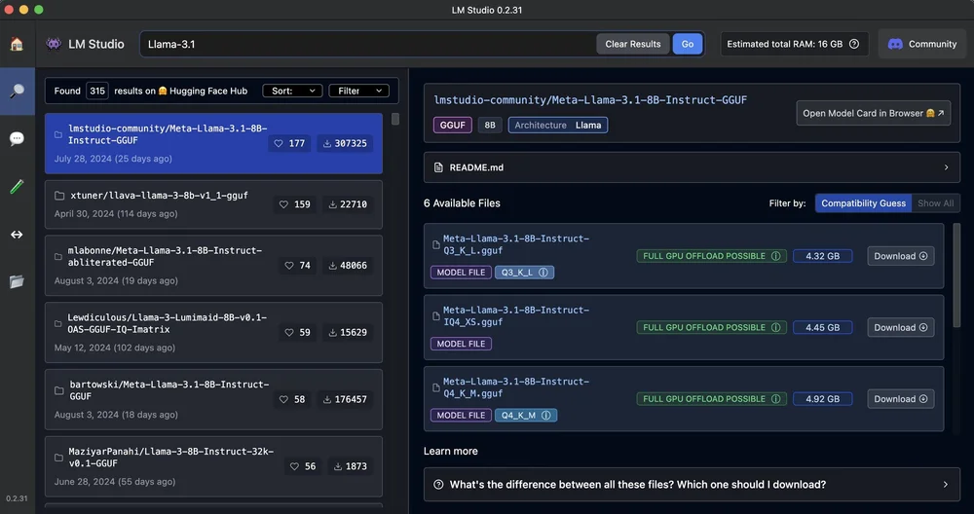The height and width of the screenshot is (514, 974).
Task: Click info icon in the Q3_K_L tag
Action: pyautogui.click(x=543, y=272)
